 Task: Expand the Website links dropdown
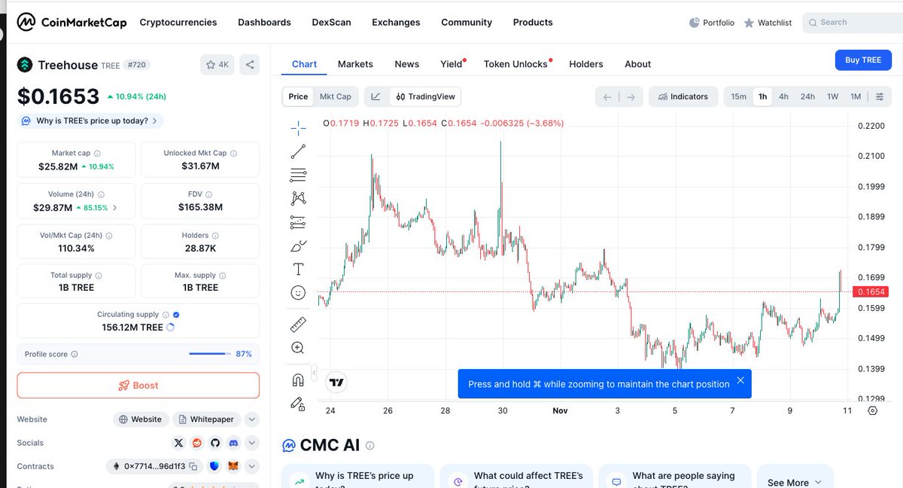point(252,419)
